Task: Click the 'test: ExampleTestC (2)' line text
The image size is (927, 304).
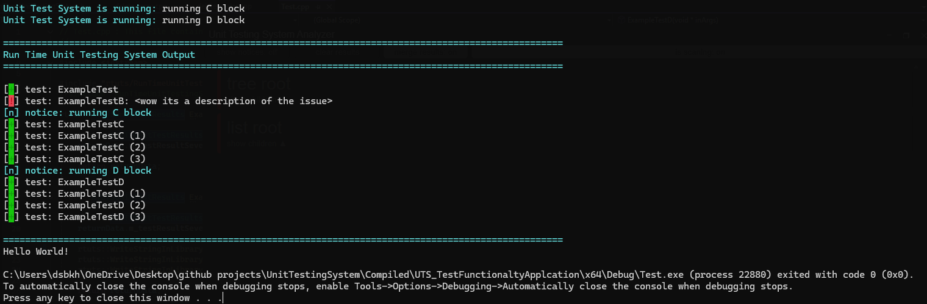Action: (x=85, y=147)
